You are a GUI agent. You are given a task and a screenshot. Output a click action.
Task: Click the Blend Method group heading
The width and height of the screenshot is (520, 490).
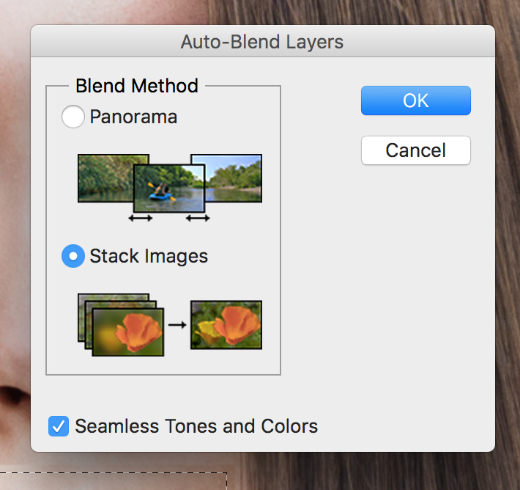click(137, 86)
